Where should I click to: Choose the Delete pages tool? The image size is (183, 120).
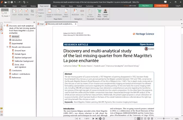pyautogui.click(x=26, y=12)
